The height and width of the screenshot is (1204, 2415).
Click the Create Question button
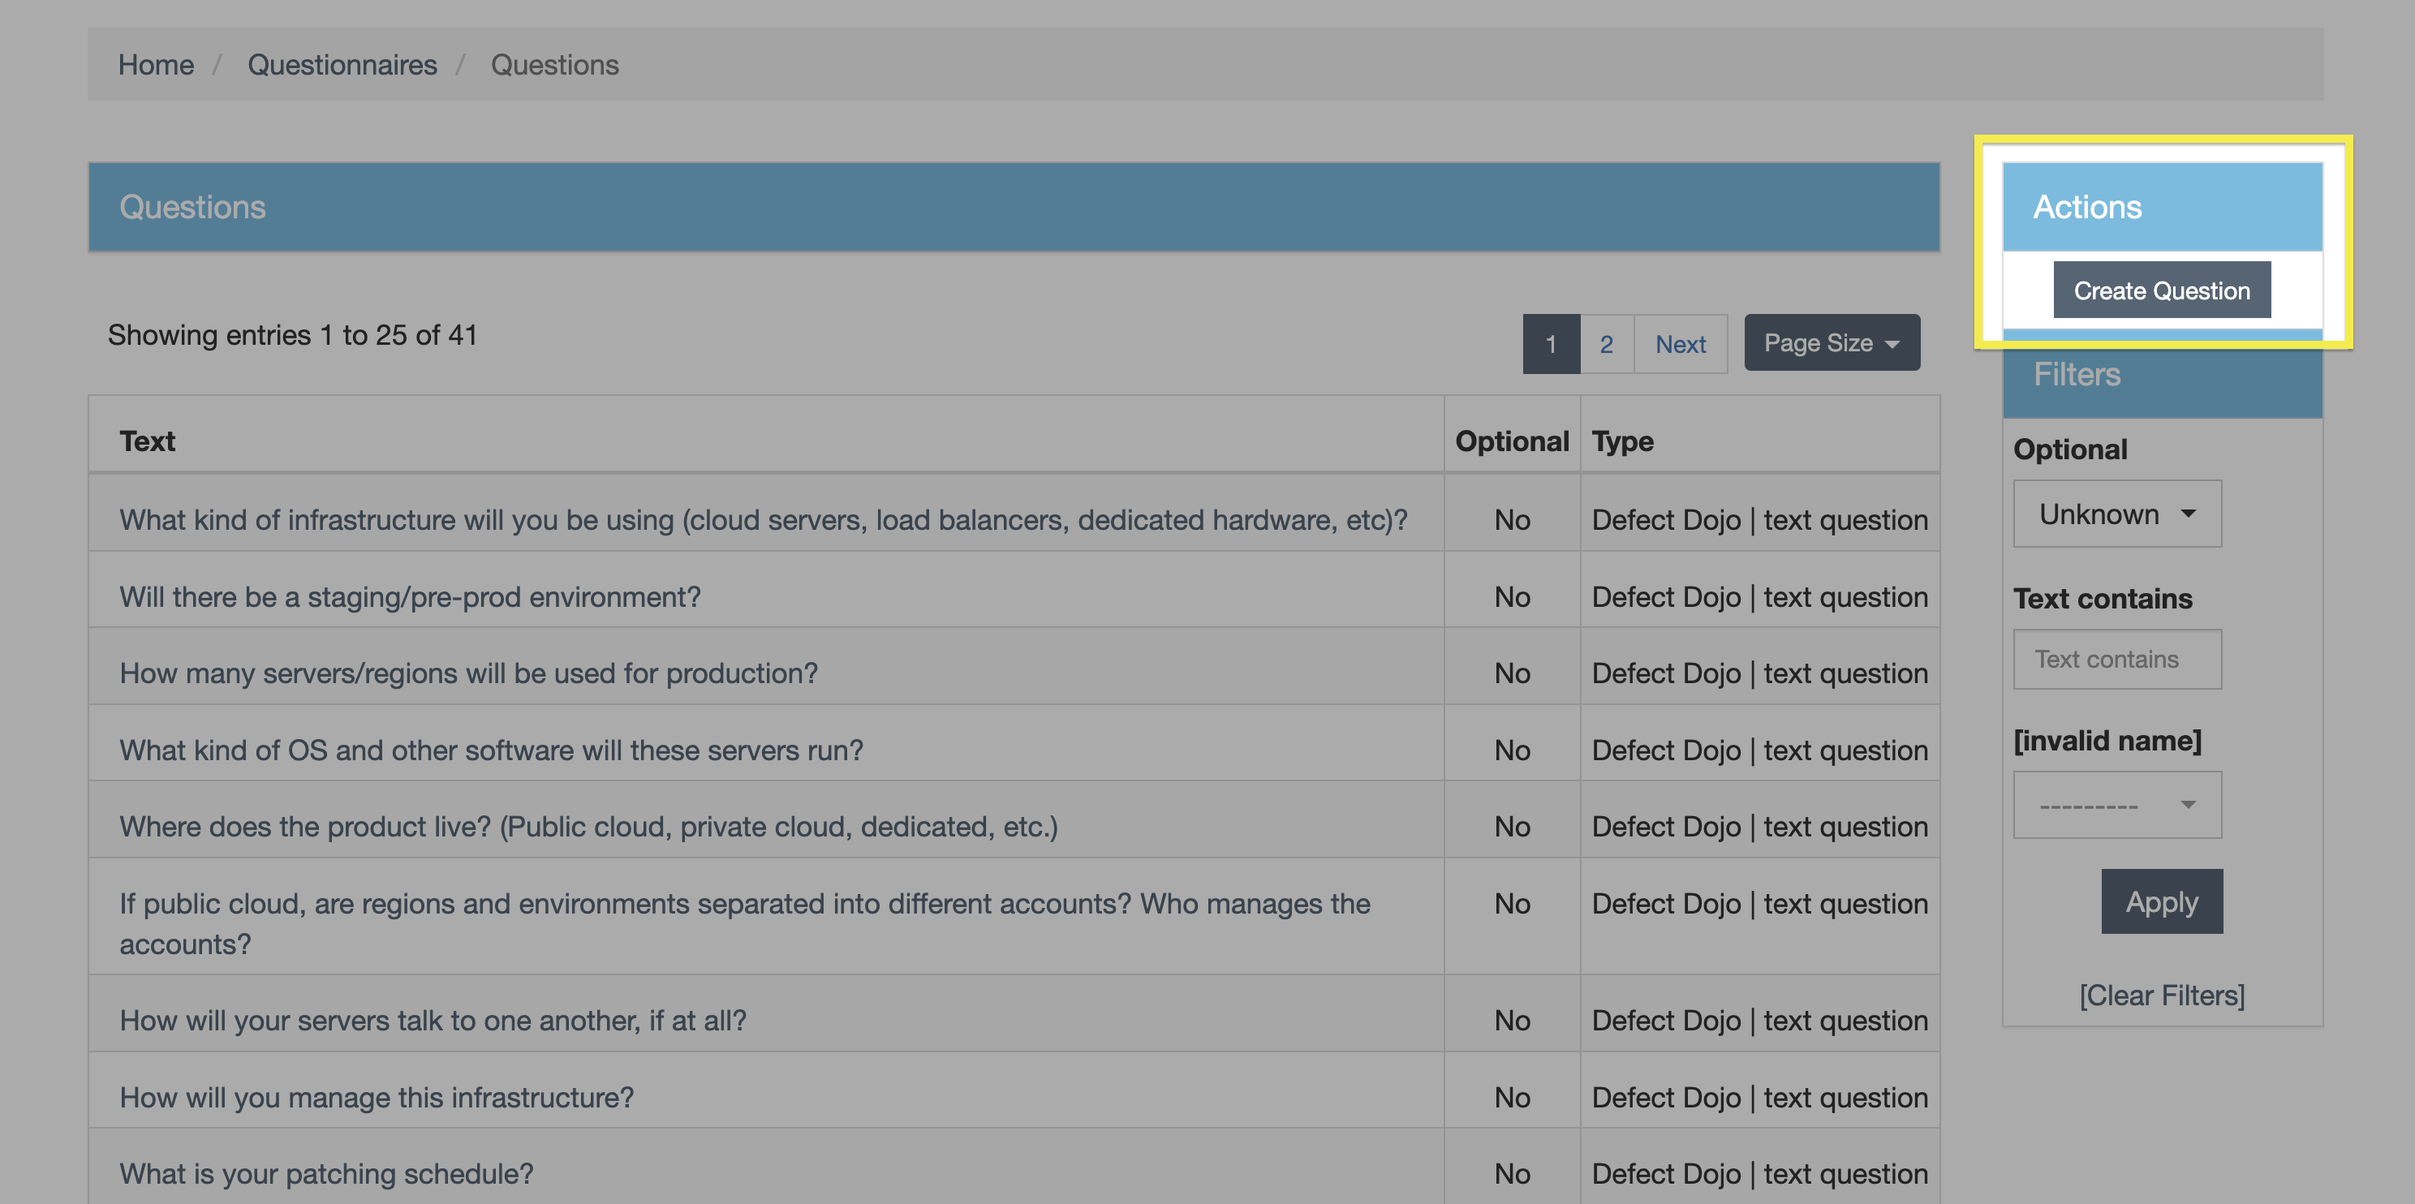2161,290
